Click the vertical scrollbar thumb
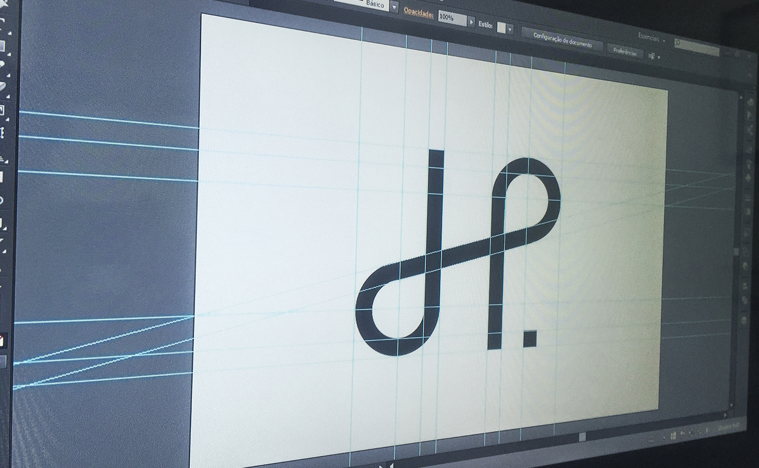 [x=736, y=251]
